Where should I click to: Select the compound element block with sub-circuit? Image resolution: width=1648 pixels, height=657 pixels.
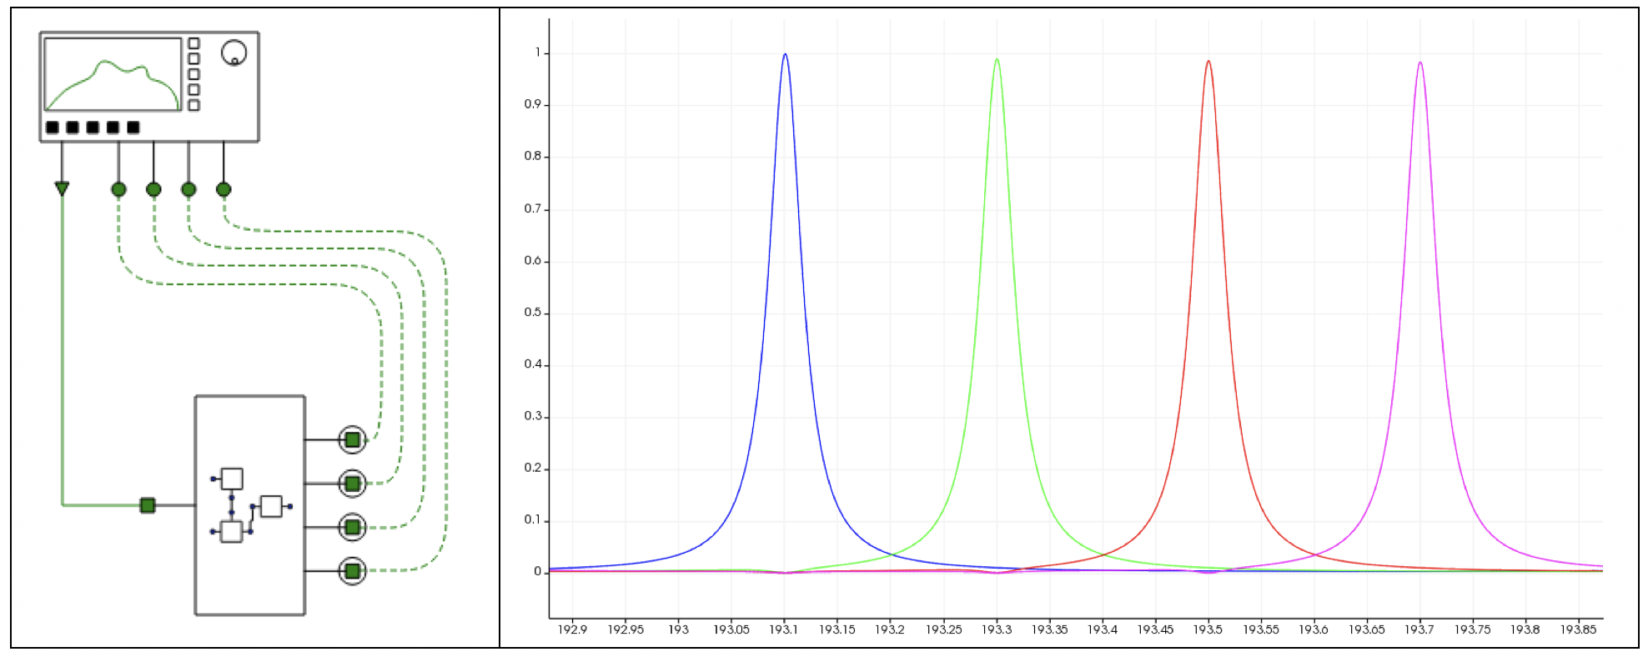point(250,505)
